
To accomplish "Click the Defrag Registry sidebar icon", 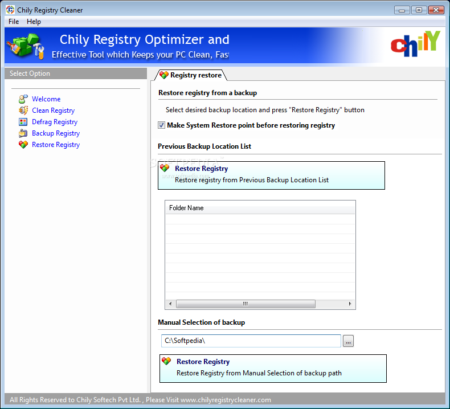I will [x=23, y=122].
